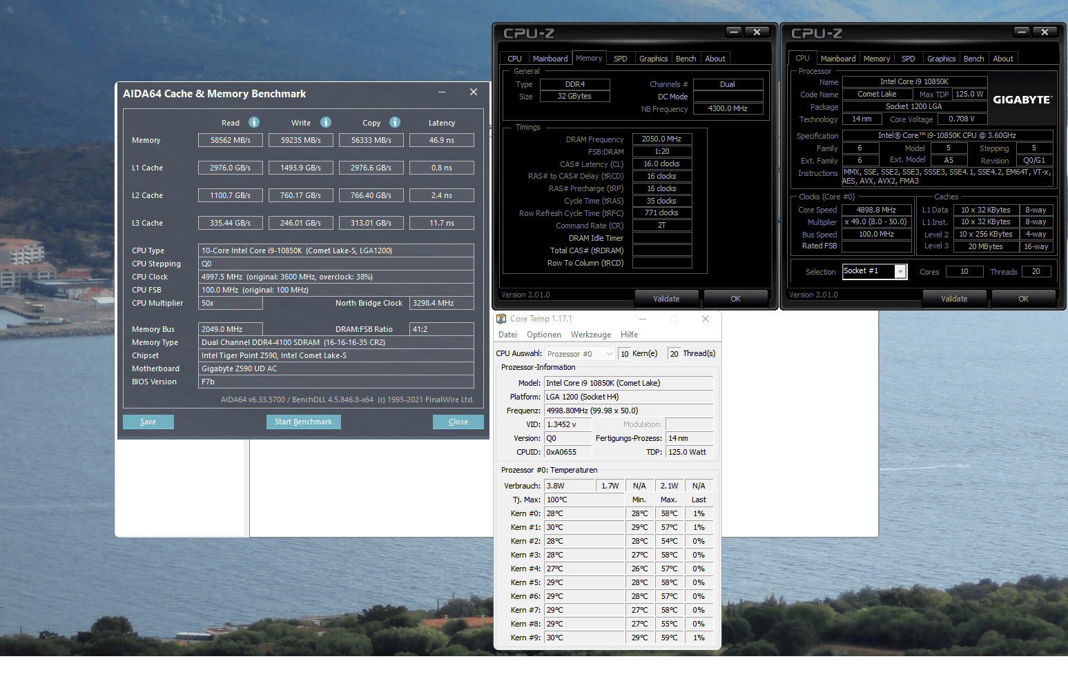Minimize the left CPU-Z Memory window

734,32
